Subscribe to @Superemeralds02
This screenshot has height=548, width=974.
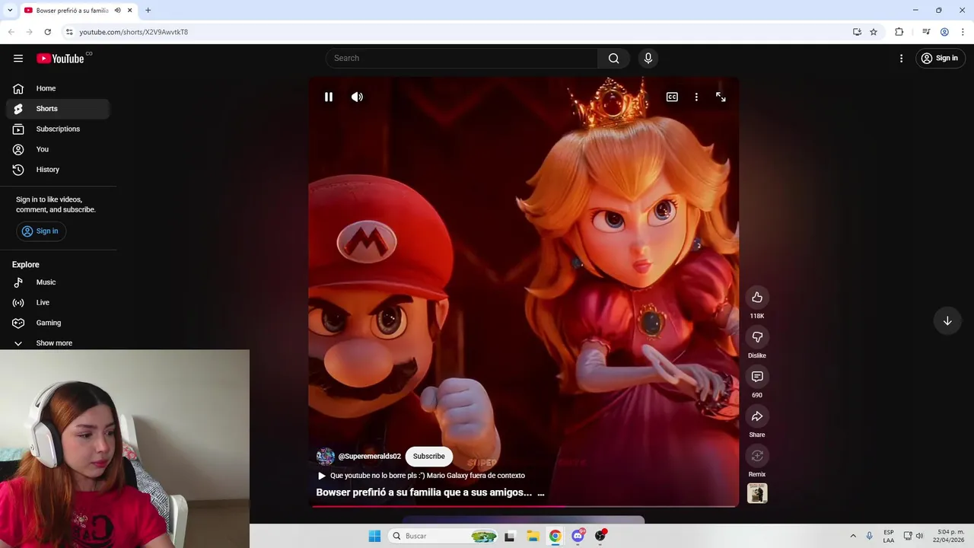coord(429,456)
